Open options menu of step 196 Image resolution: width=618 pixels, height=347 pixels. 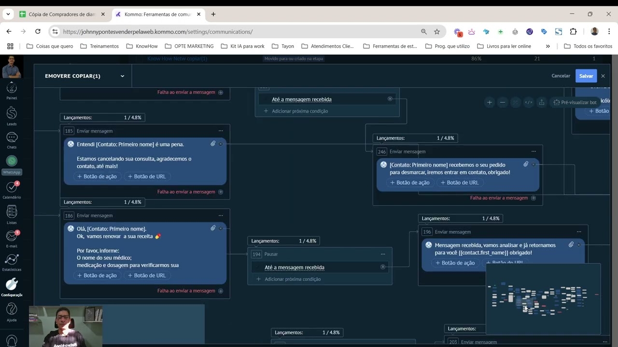[x=579, y=232]
